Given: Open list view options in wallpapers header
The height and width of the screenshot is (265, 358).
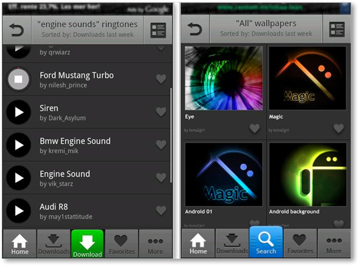Looking at the screenshot, I should click(x=337, y=29).
